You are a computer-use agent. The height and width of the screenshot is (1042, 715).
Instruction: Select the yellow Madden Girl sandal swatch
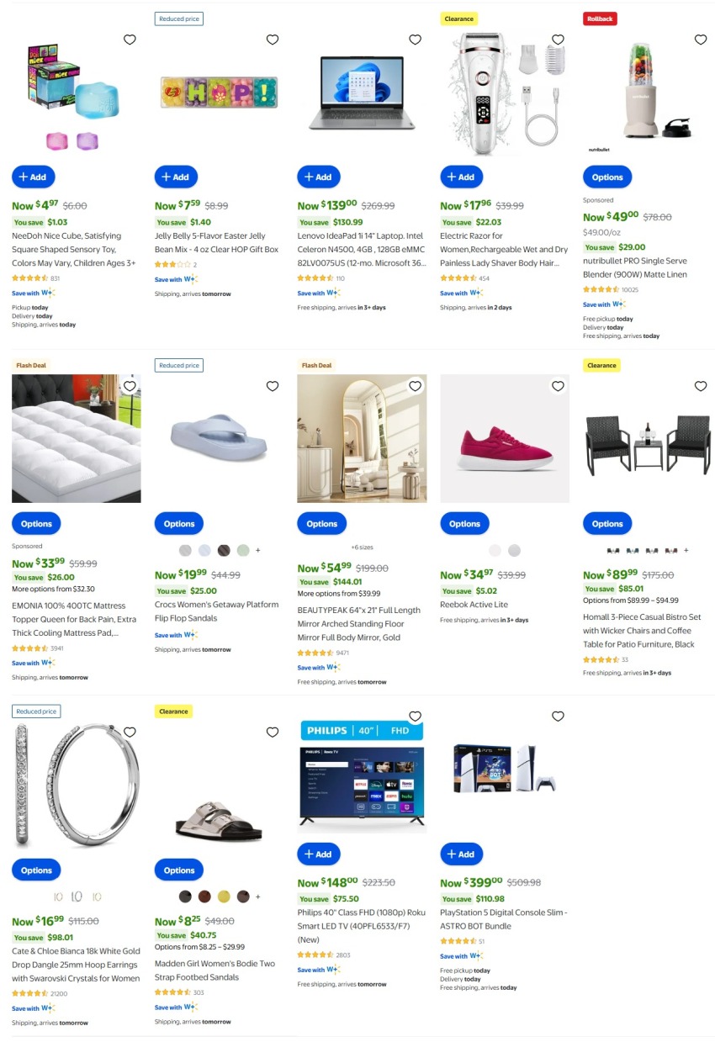coord(224,897)
